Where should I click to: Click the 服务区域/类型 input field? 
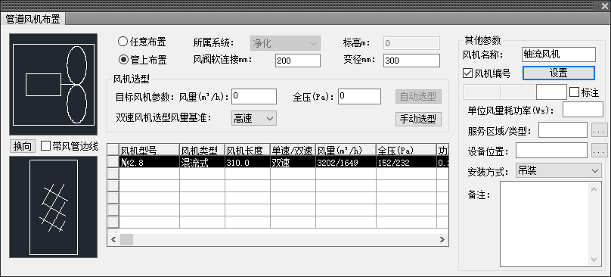click(x=563, y=130)
